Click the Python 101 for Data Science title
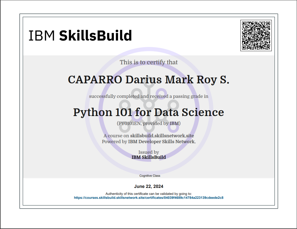The image size is (297, 229). pos(148,112)
